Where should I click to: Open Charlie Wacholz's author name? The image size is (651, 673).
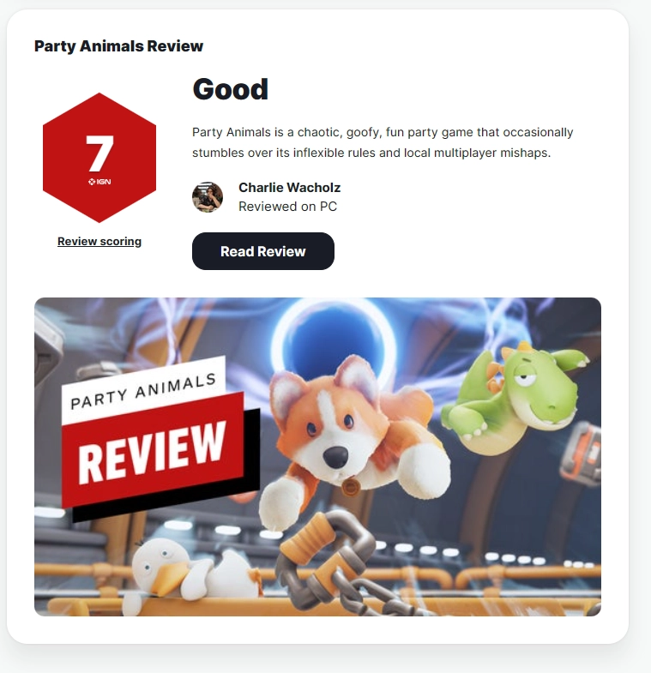(289, 188)
